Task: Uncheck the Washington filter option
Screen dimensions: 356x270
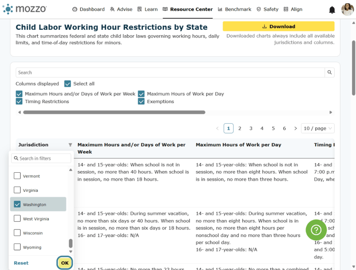Action: 17,204
